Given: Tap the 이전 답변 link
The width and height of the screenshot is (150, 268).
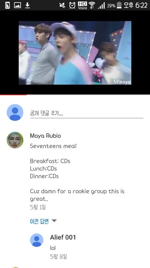Looking at the screenshot, I should coord(39,221).
